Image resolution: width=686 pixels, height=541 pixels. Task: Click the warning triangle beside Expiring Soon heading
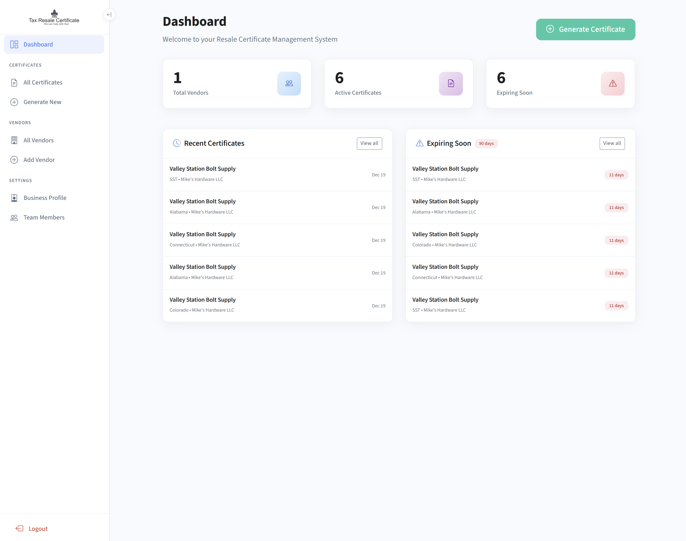click(419, 143)
